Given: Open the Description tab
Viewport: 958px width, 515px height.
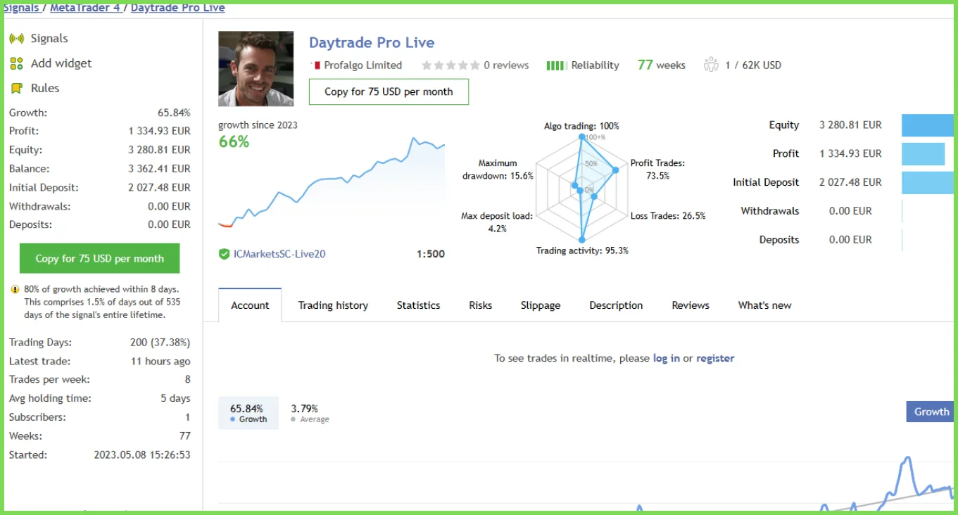Looking at the screenshot, I should click(616, 305).
